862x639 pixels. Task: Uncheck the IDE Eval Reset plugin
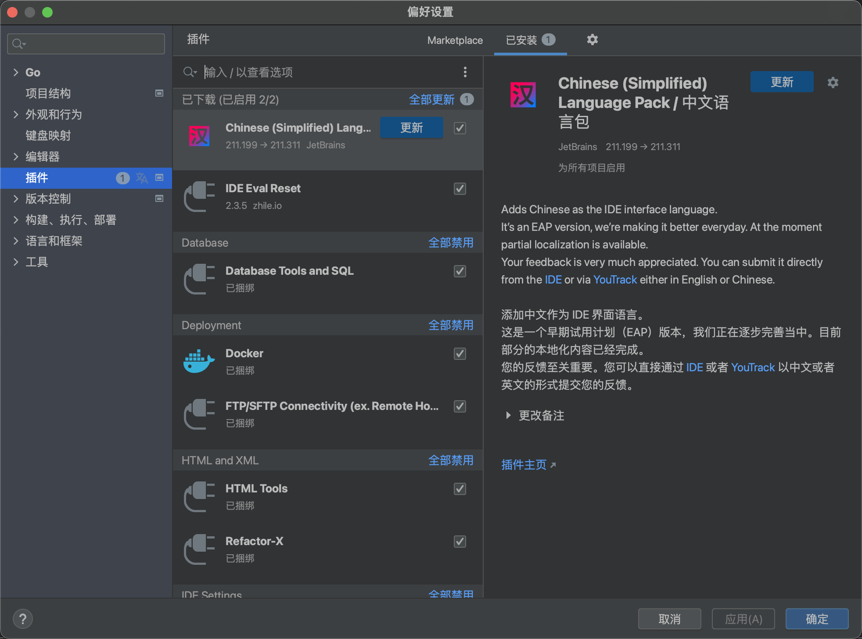(x=460, y=189)
